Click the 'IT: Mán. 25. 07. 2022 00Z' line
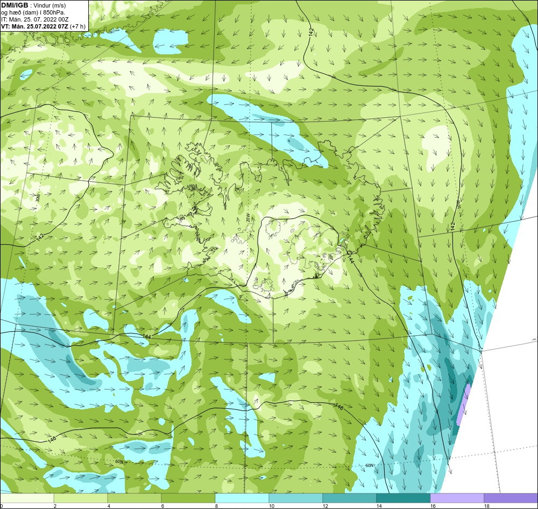The image size is (538, 509). click(x=34, y=19)
